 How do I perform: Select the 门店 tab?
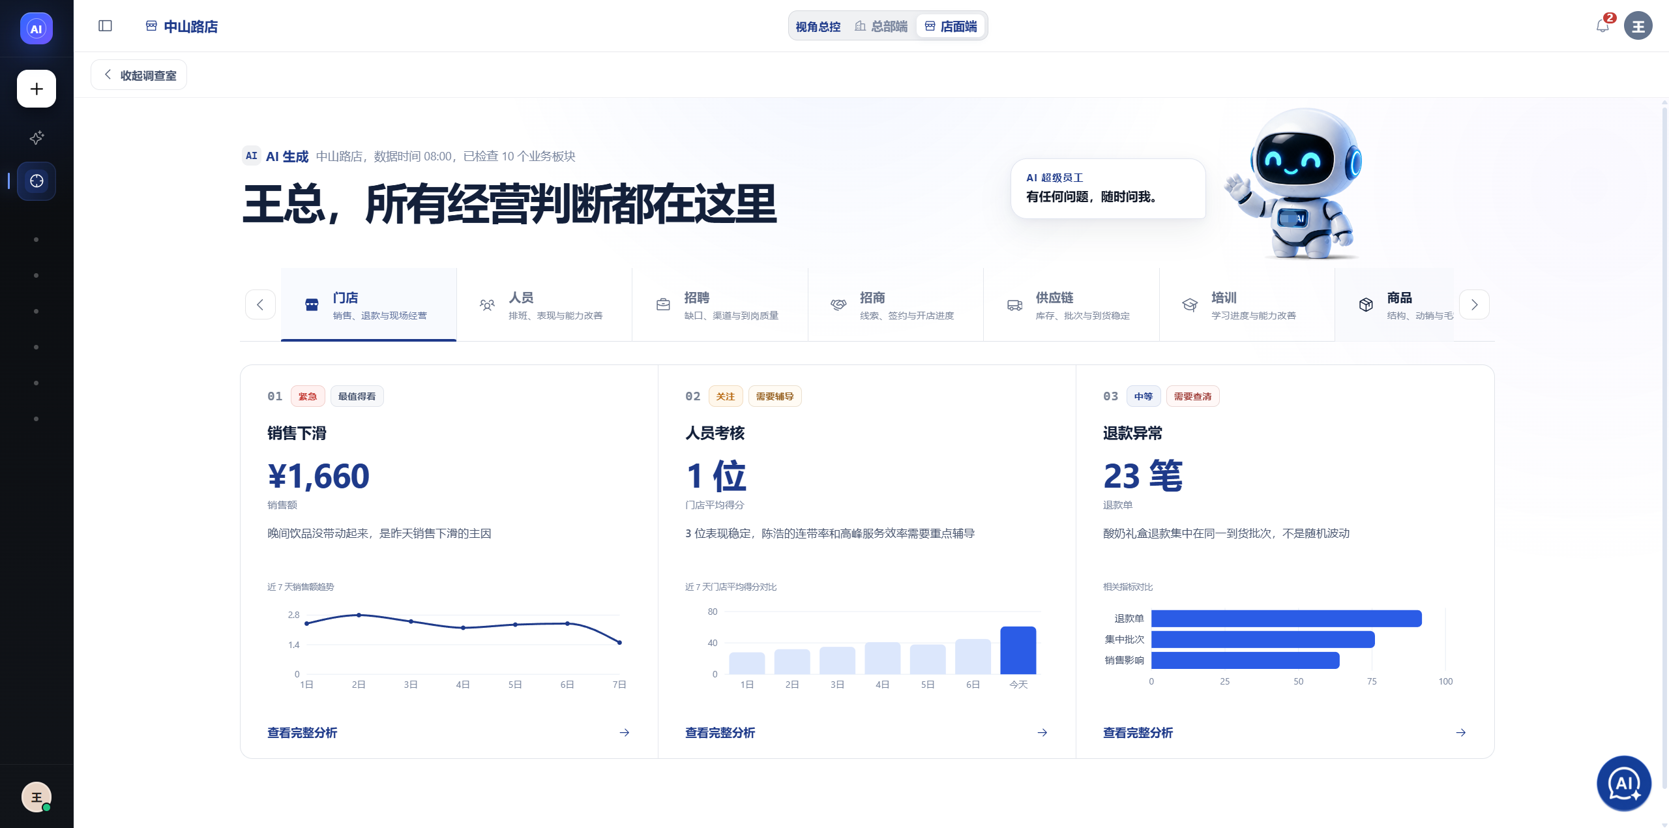point(369,304)
